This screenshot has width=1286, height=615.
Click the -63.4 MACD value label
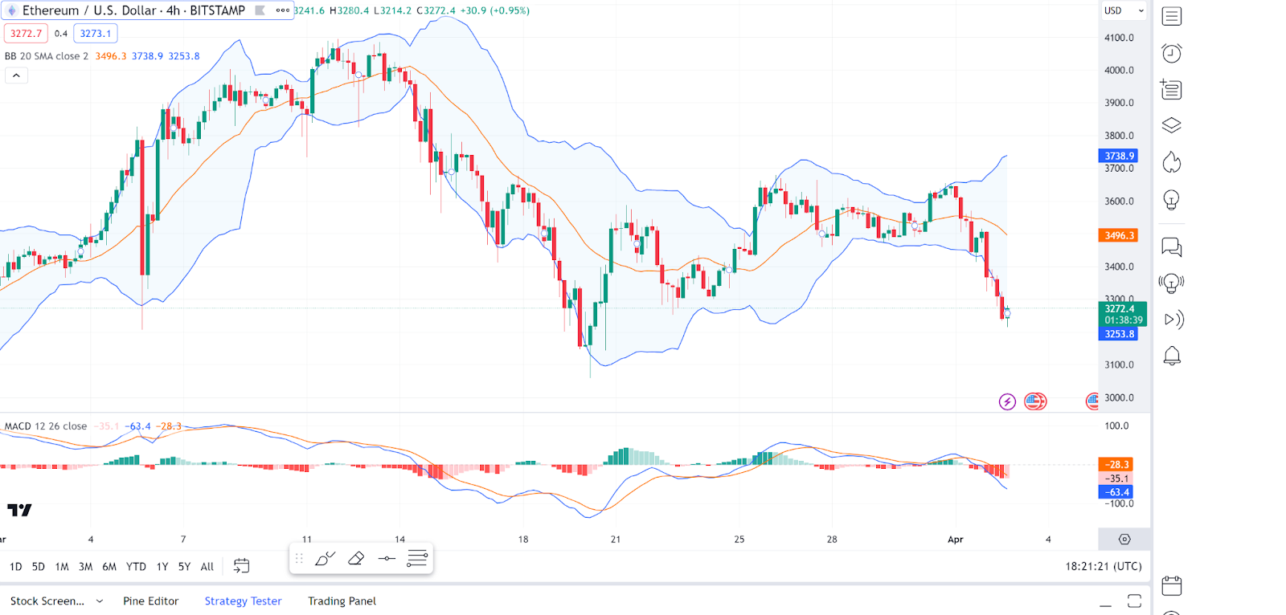[1116, 491]
